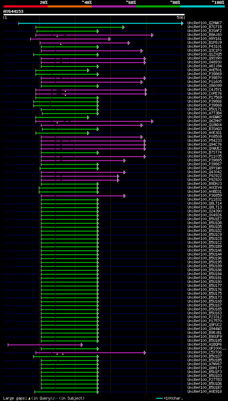The width and height of the screenshot is (228, 401).
Task: Click the label UniRef100_P11832
Action: coord(204,200)
